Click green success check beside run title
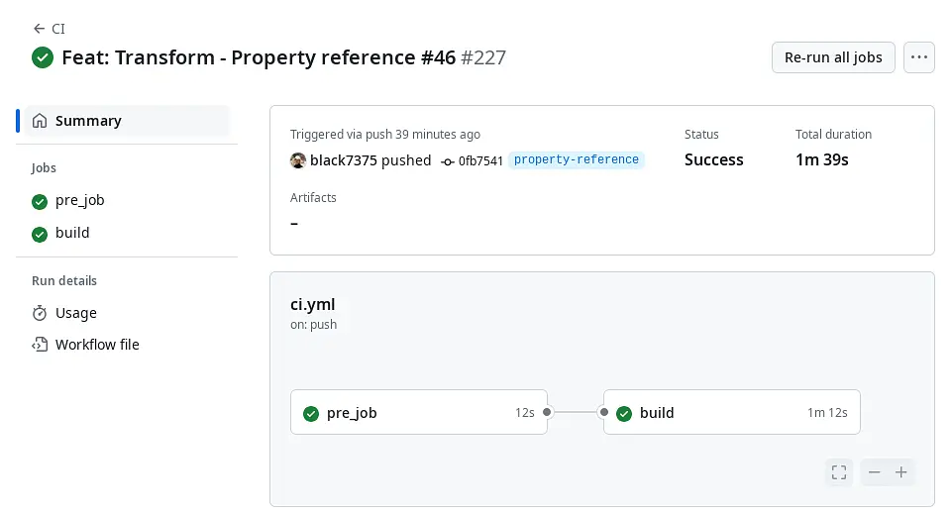 [x=43, y=57]
